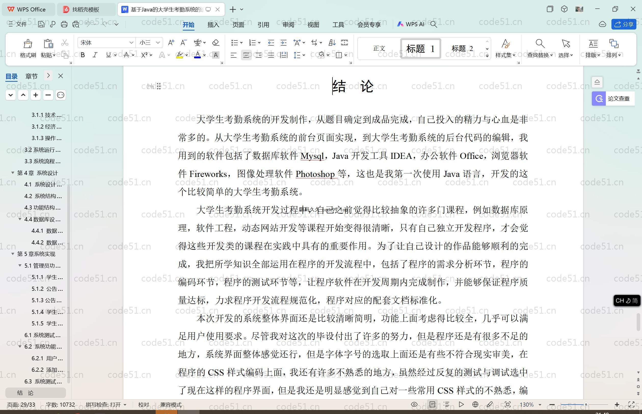Click the Paste (粘贴) clipboard icon

click(48, 44)
